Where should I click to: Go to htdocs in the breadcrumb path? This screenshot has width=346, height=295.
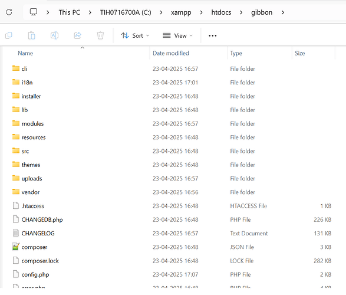221,12
